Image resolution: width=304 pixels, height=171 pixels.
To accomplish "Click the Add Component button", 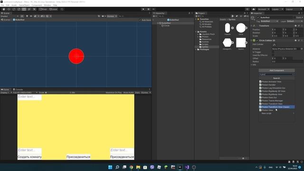I will click(276, 70).
